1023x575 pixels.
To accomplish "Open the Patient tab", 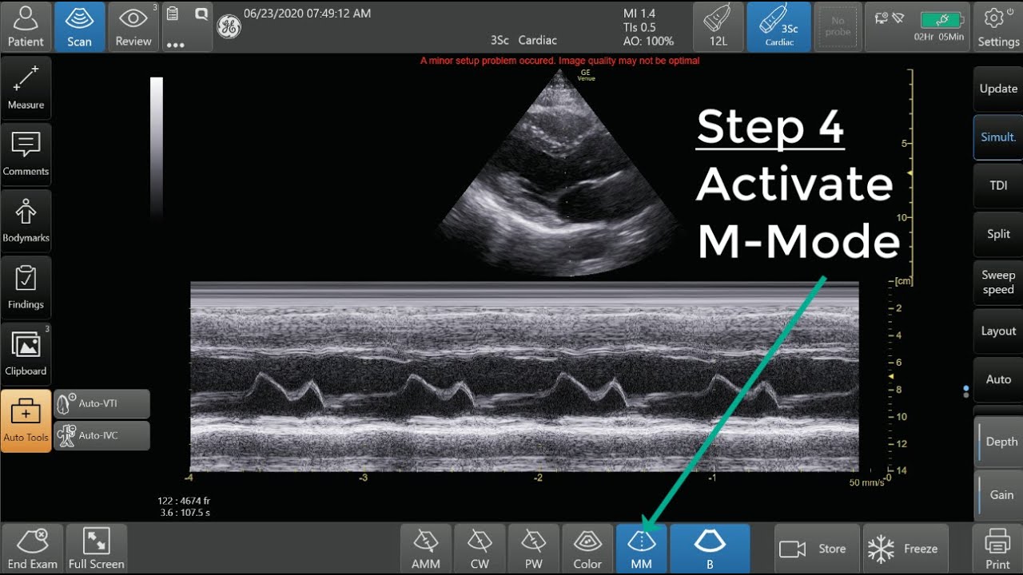I will pyautogui.click(x=26, y=26).
